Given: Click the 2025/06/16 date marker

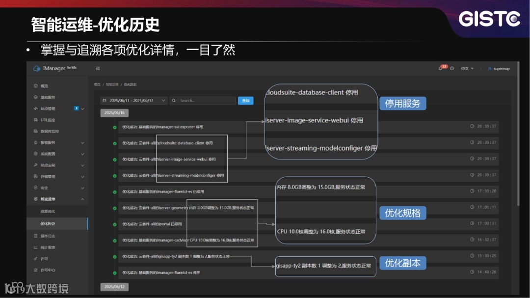Looking at the screenshot, I should click(x=114, y=112).
